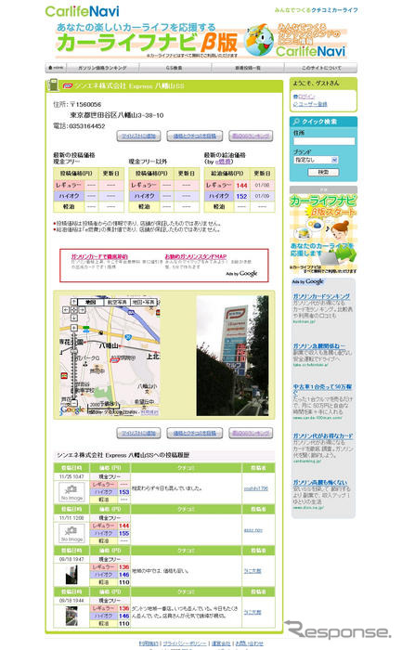
Task: Switch the map to 航空写真 view
Action: coord(117,302)
